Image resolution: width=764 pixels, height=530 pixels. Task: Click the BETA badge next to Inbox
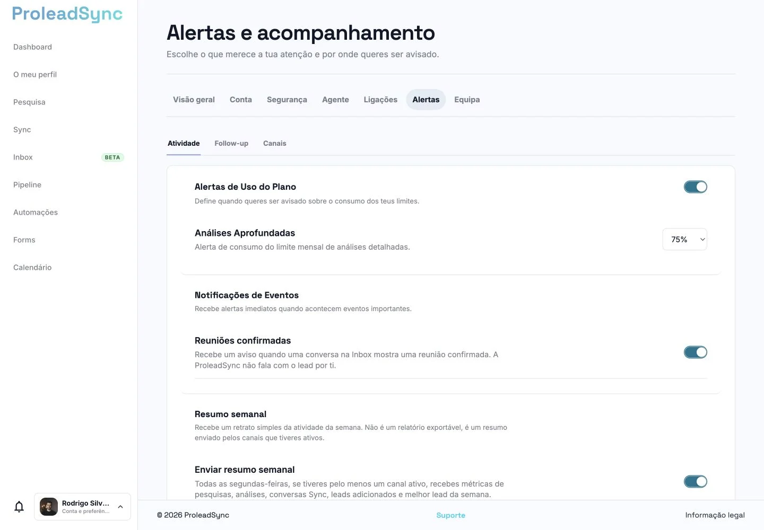pyautogui.click(x=112, y=157)
